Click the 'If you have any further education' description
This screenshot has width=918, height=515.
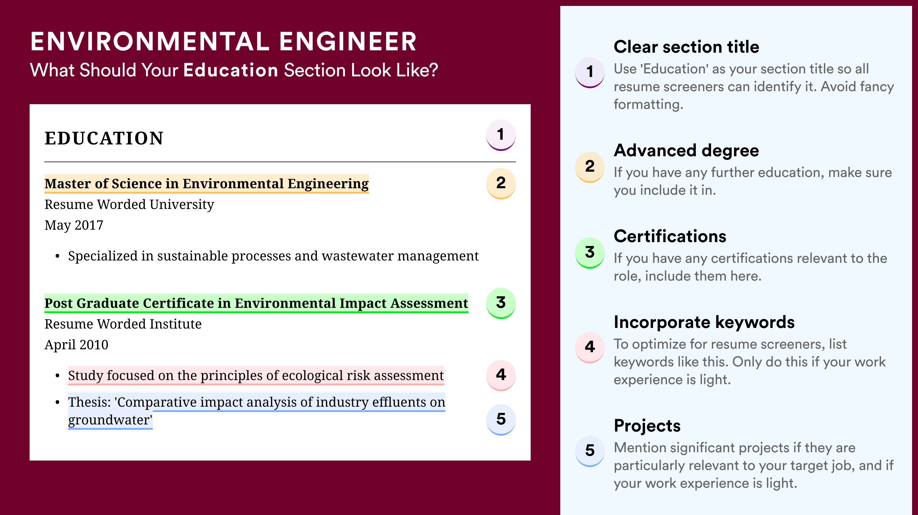753,181
